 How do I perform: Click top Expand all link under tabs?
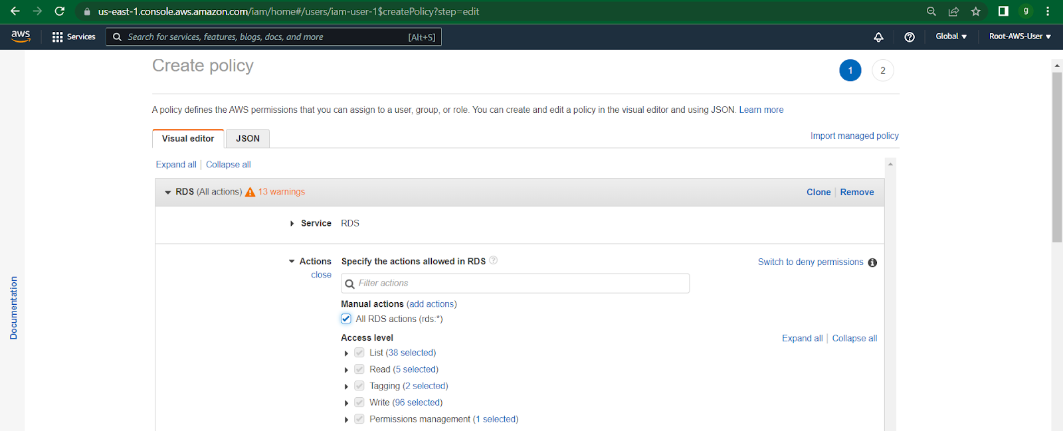pyautogui.click(x=176, y=165)
